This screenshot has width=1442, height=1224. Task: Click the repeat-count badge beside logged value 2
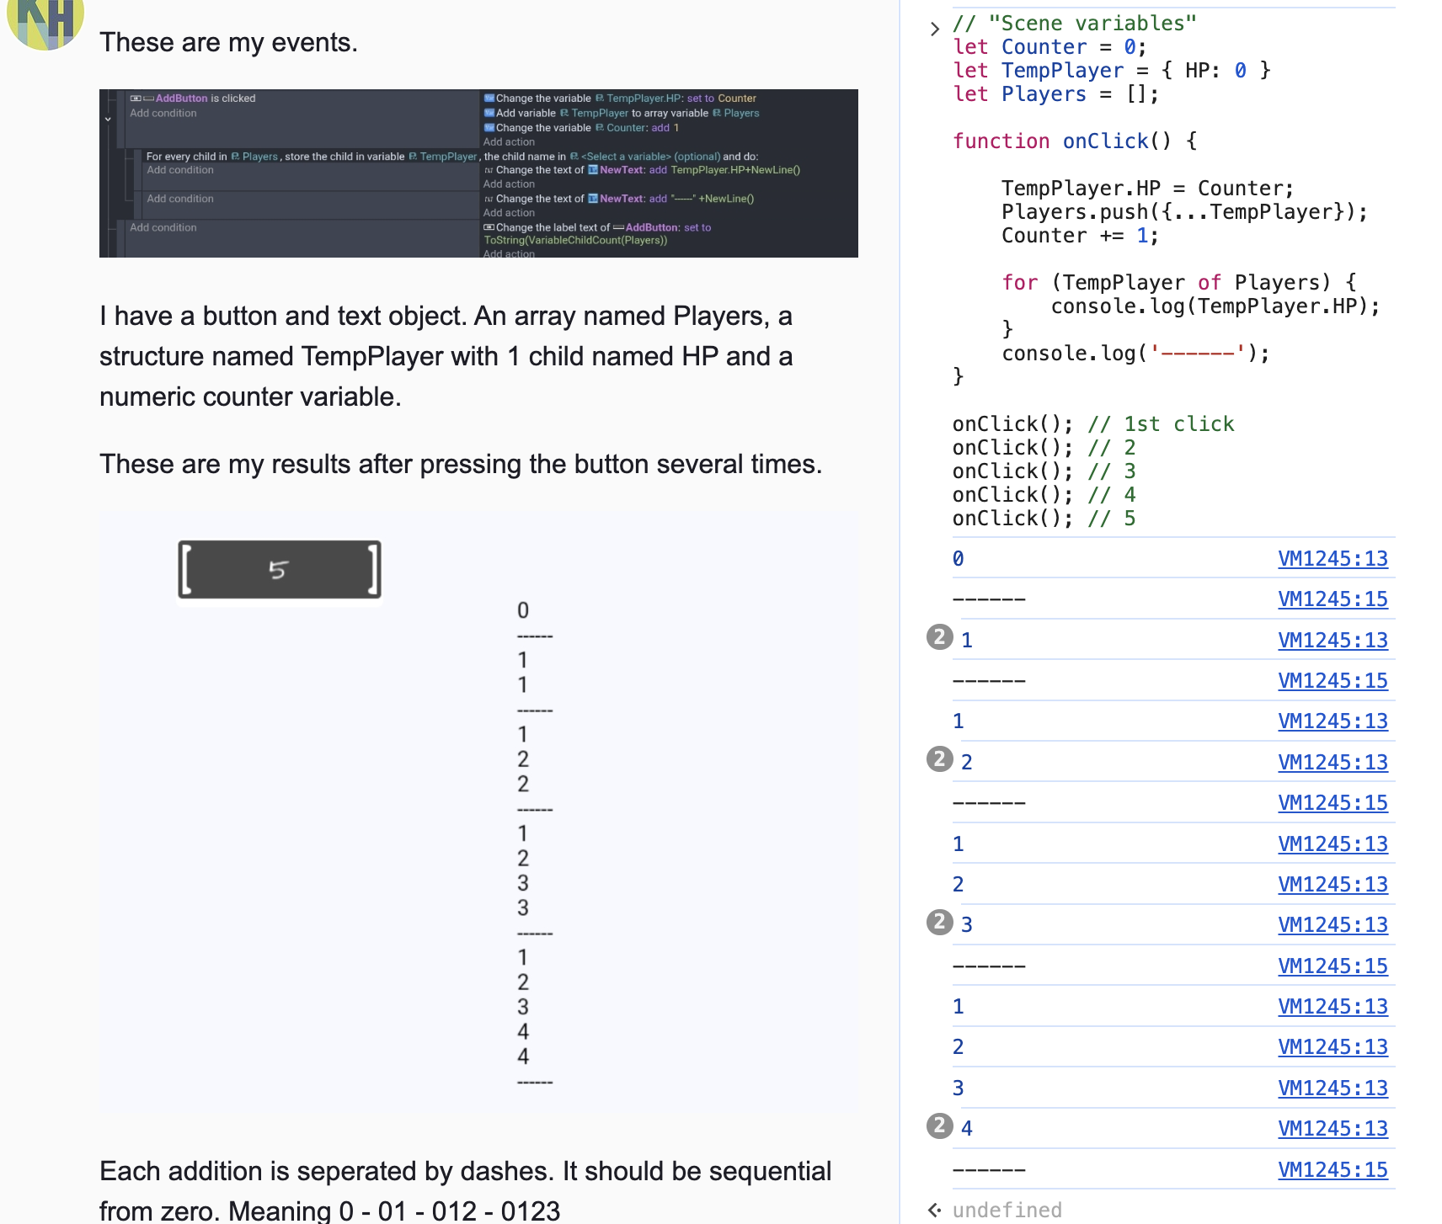pos(939,760)
